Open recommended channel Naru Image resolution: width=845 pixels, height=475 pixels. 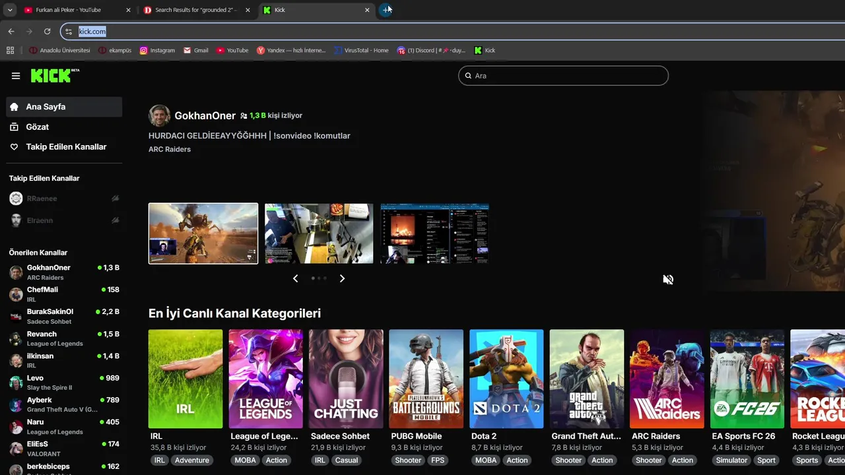[x=64, y=427]
